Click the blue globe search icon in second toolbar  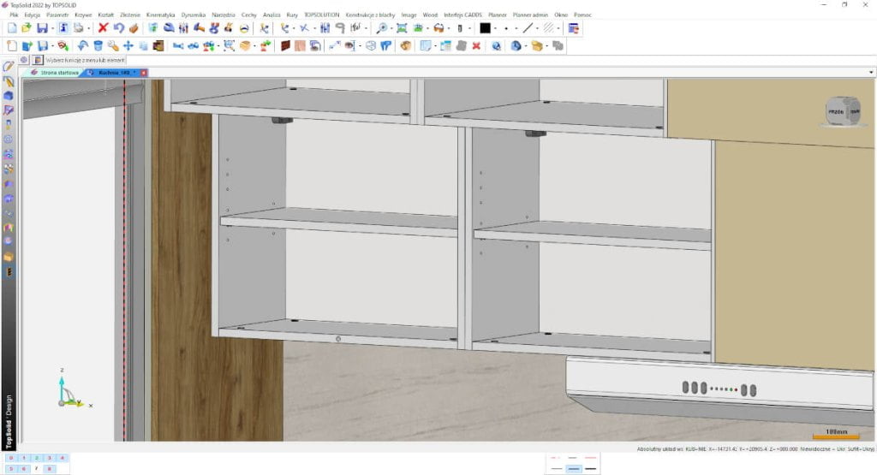pyautogui.click(x=496, y=46)
